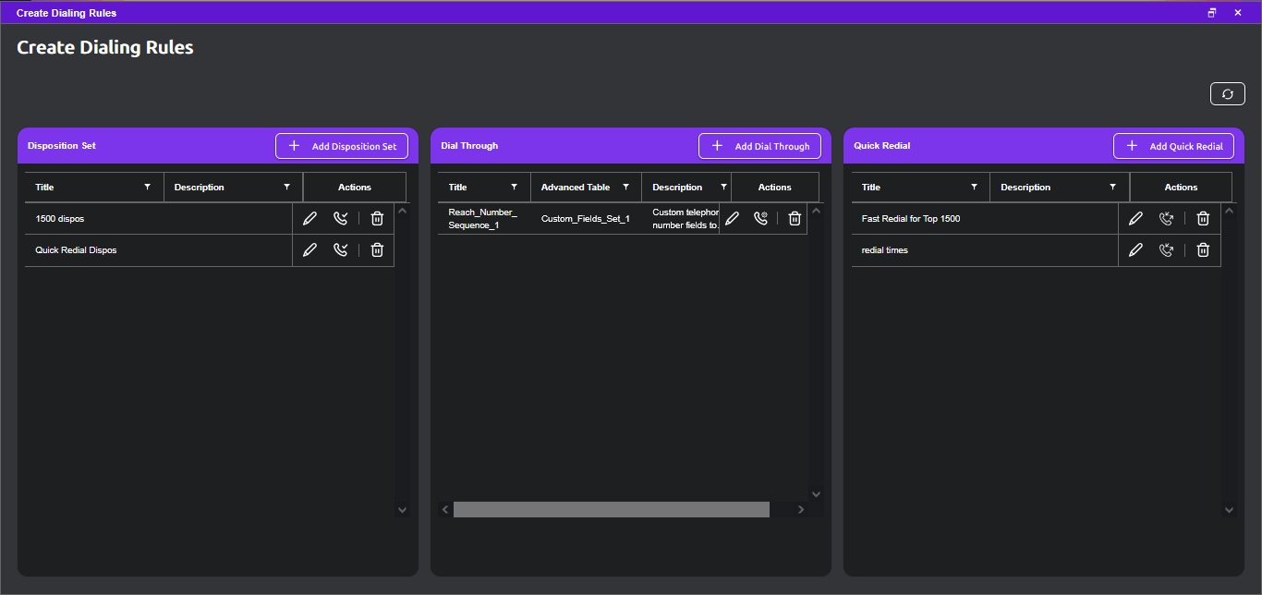
Task: Select the Quick Redial Dispos row text
Action: click(x=76, y=250)
